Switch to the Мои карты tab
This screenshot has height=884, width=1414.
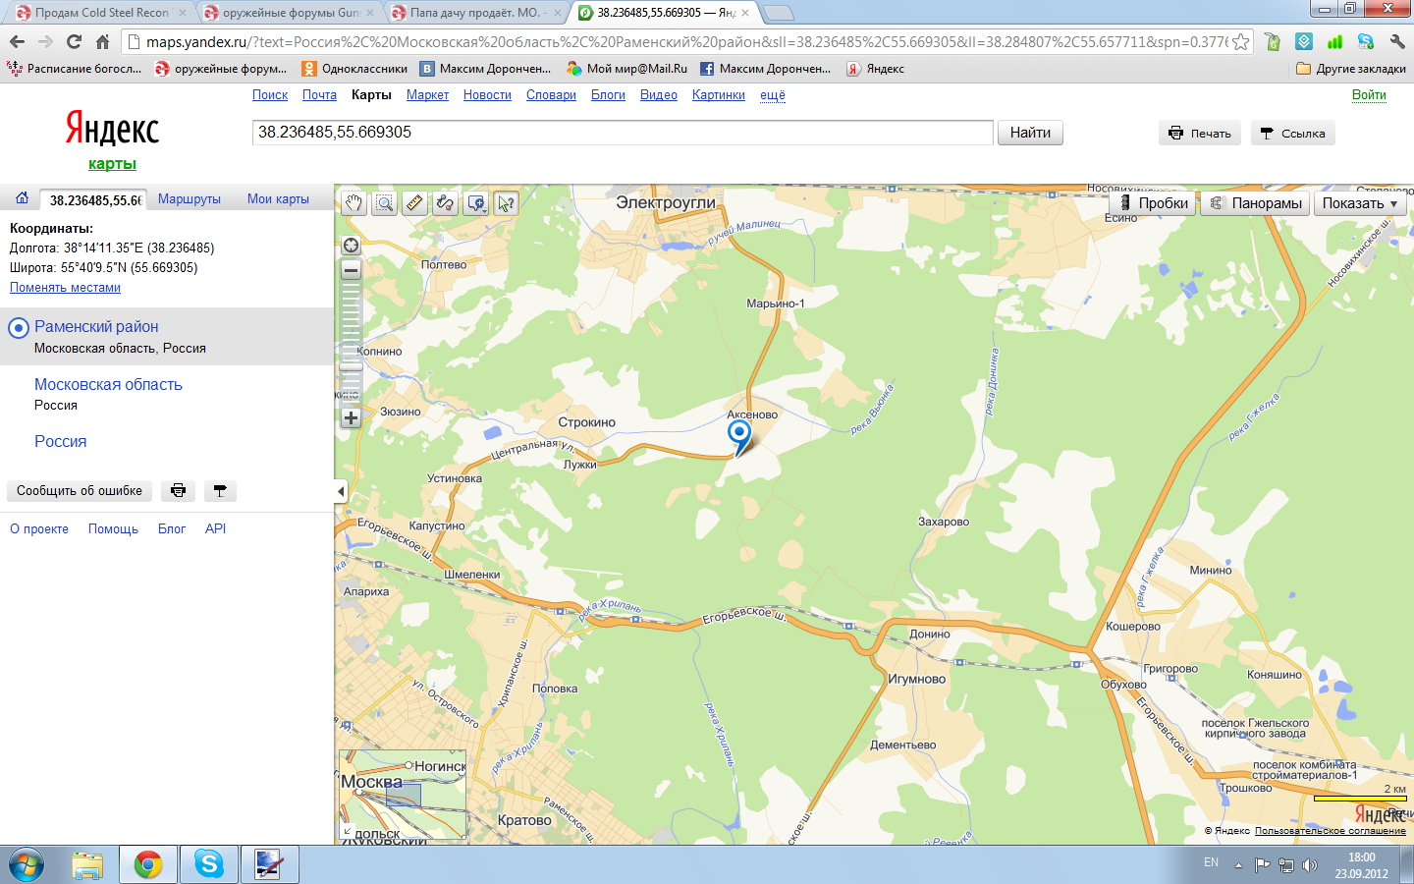pyautogui.click(x=278, y=198)
